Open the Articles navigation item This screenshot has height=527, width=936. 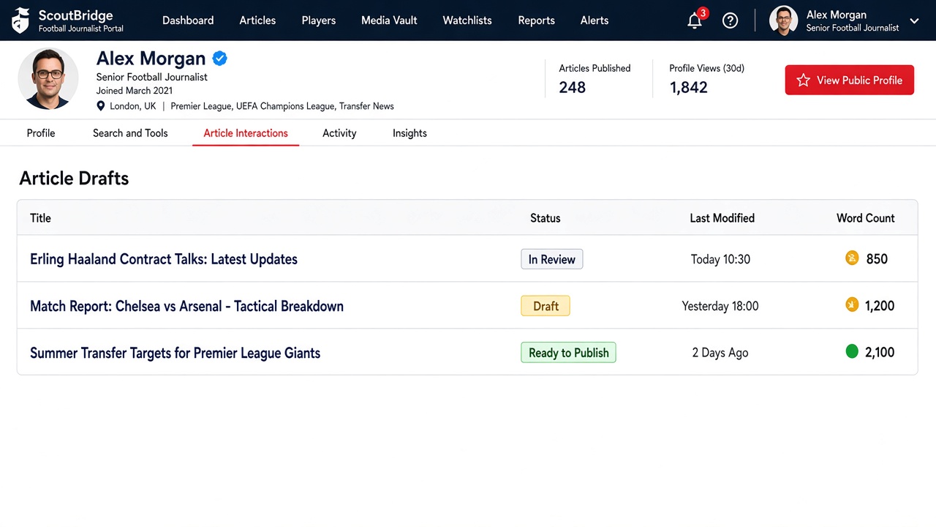257,20
